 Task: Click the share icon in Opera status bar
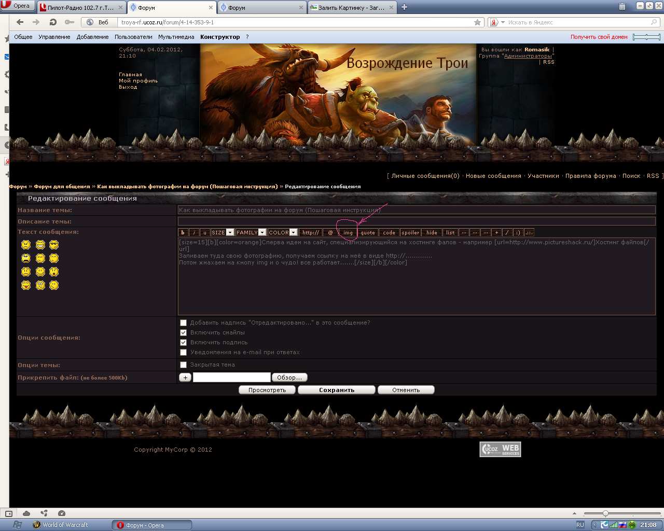(x=44, y=513)
